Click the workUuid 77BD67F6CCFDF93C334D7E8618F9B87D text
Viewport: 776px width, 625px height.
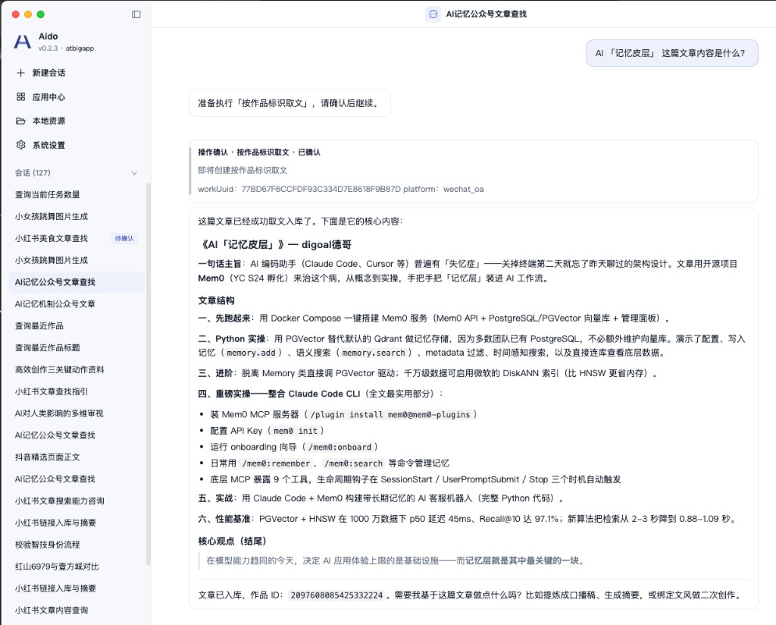(x=299, y=189)
